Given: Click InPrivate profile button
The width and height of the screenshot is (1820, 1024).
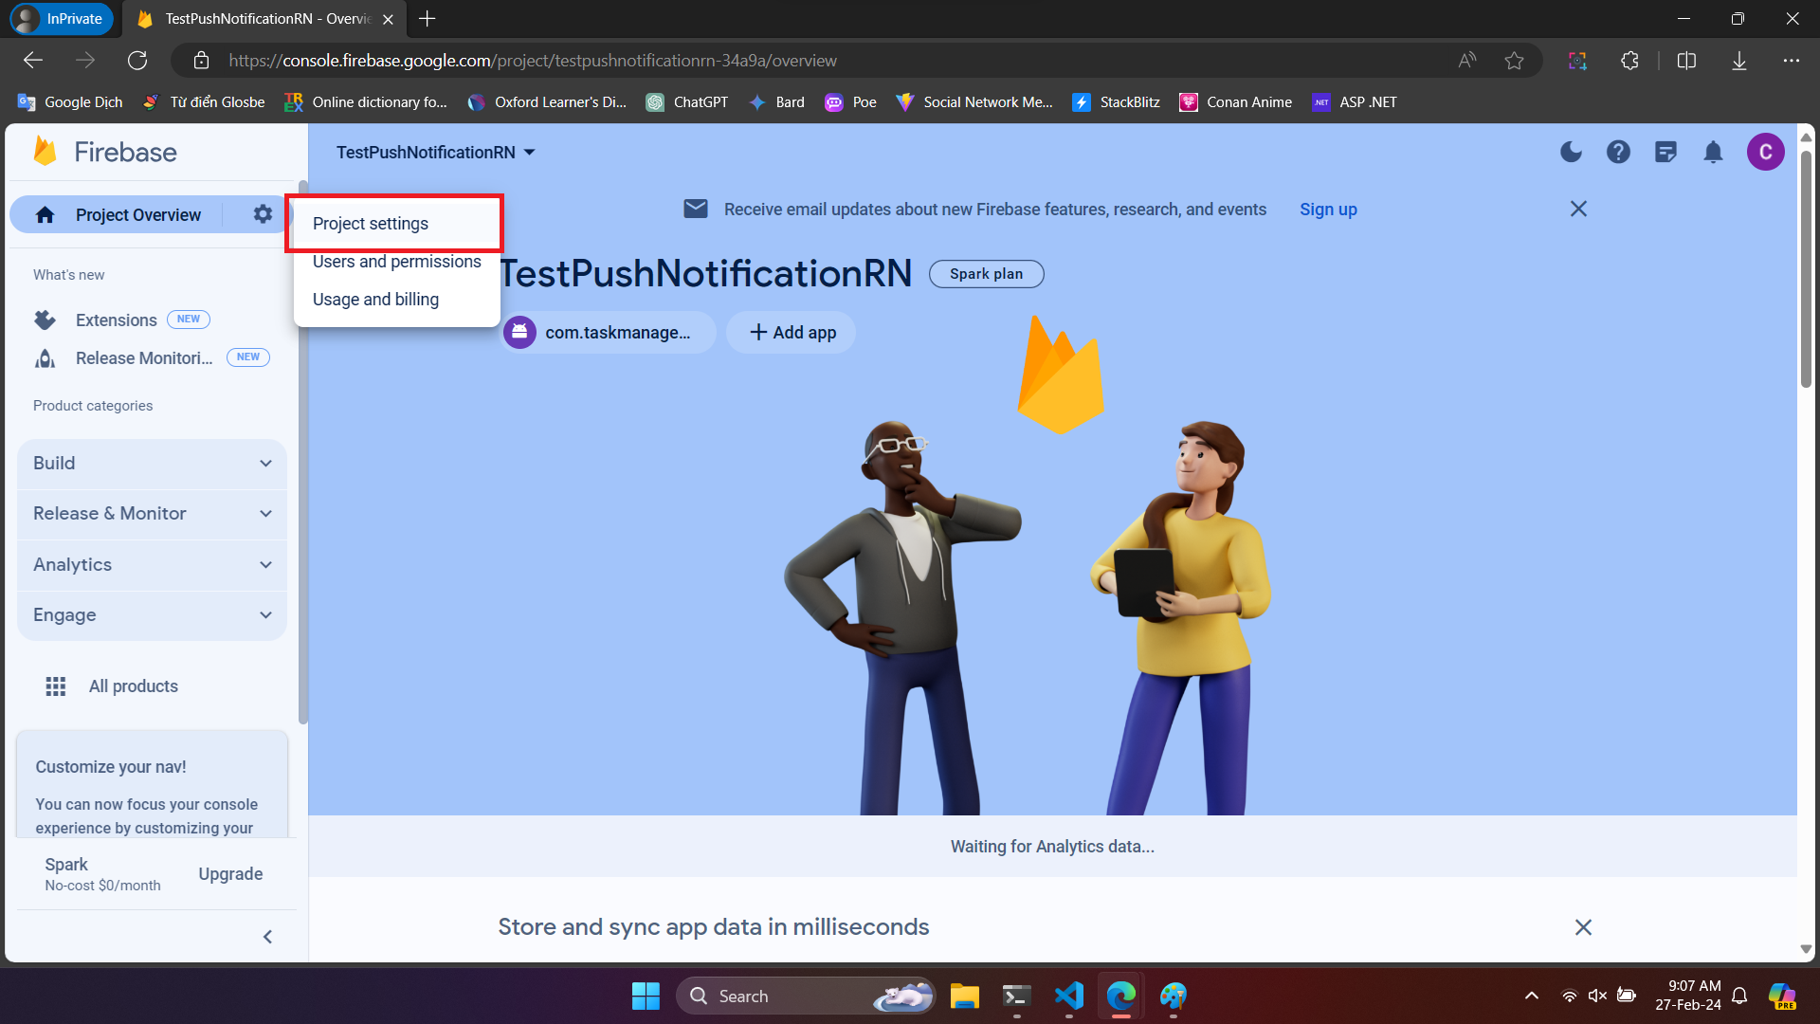Looking at the screenshot, I should tap(61, 19).
